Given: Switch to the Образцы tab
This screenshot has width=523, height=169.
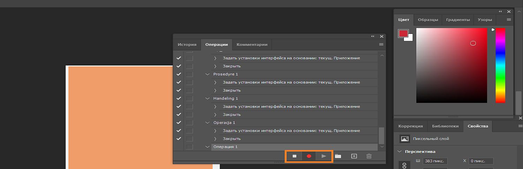Looking at the screenshot, I should click(428, 20).
